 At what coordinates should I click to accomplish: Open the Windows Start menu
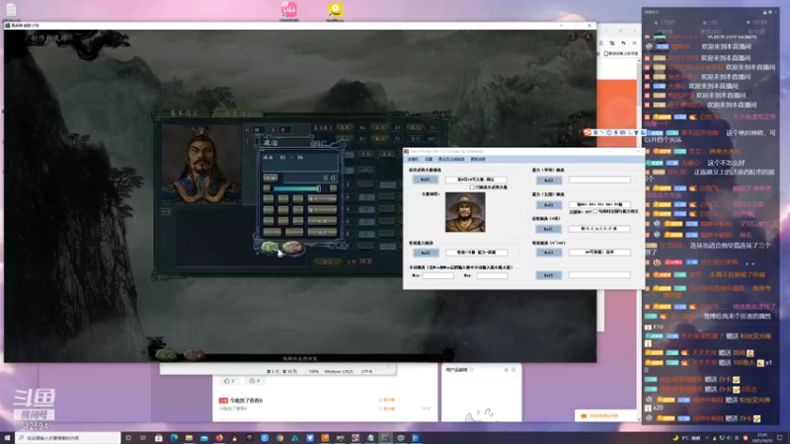pos(7,438)
